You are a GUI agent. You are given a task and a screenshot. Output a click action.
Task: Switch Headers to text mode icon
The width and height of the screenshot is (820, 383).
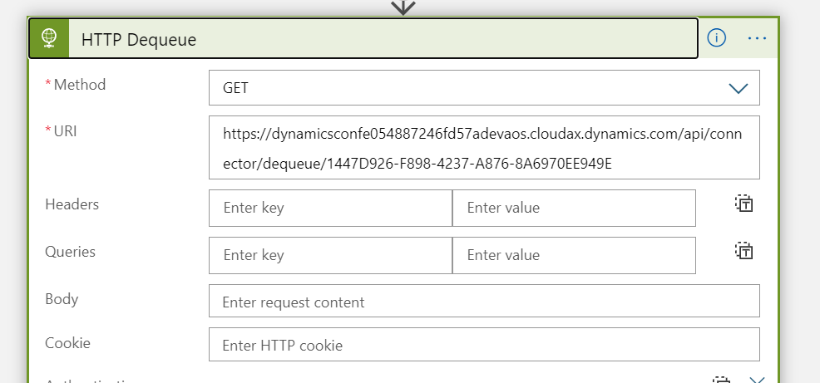pos(743,204)
